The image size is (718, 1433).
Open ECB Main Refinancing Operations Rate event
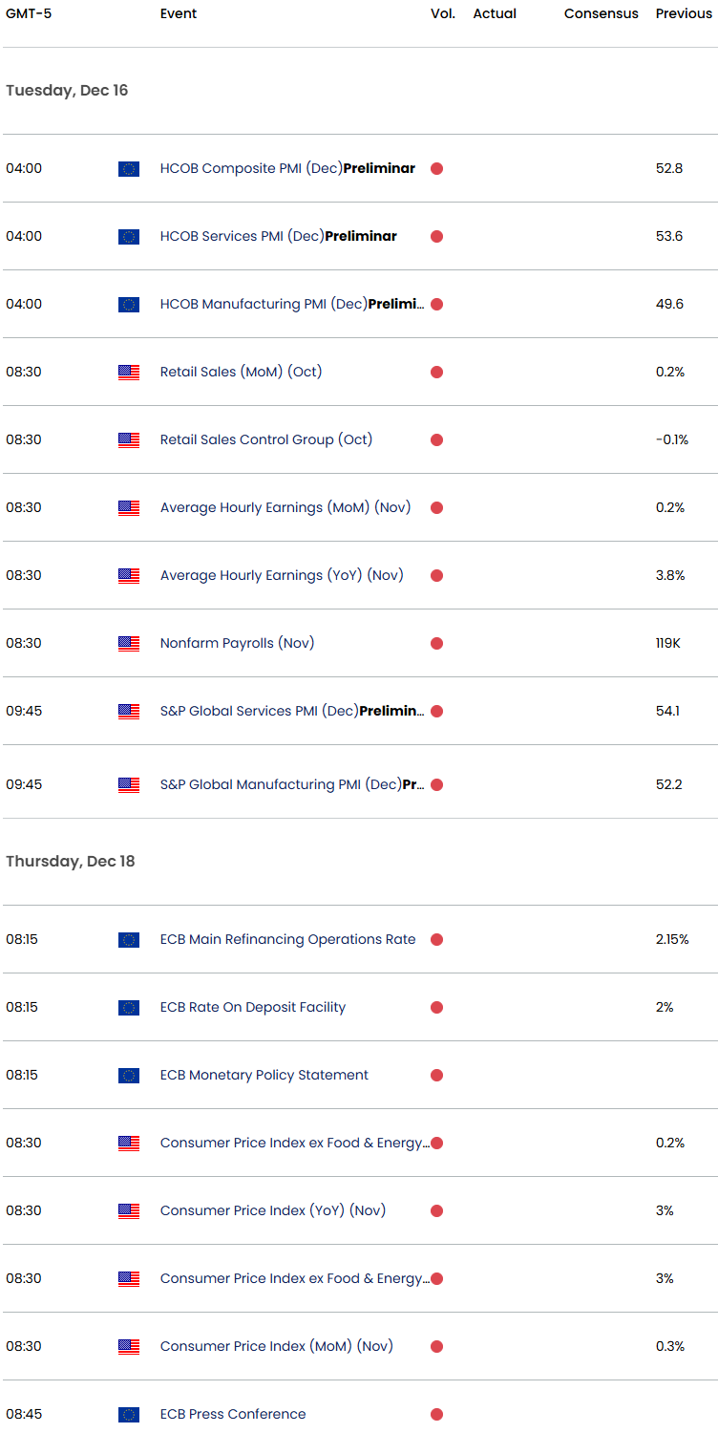coord(287,940)
